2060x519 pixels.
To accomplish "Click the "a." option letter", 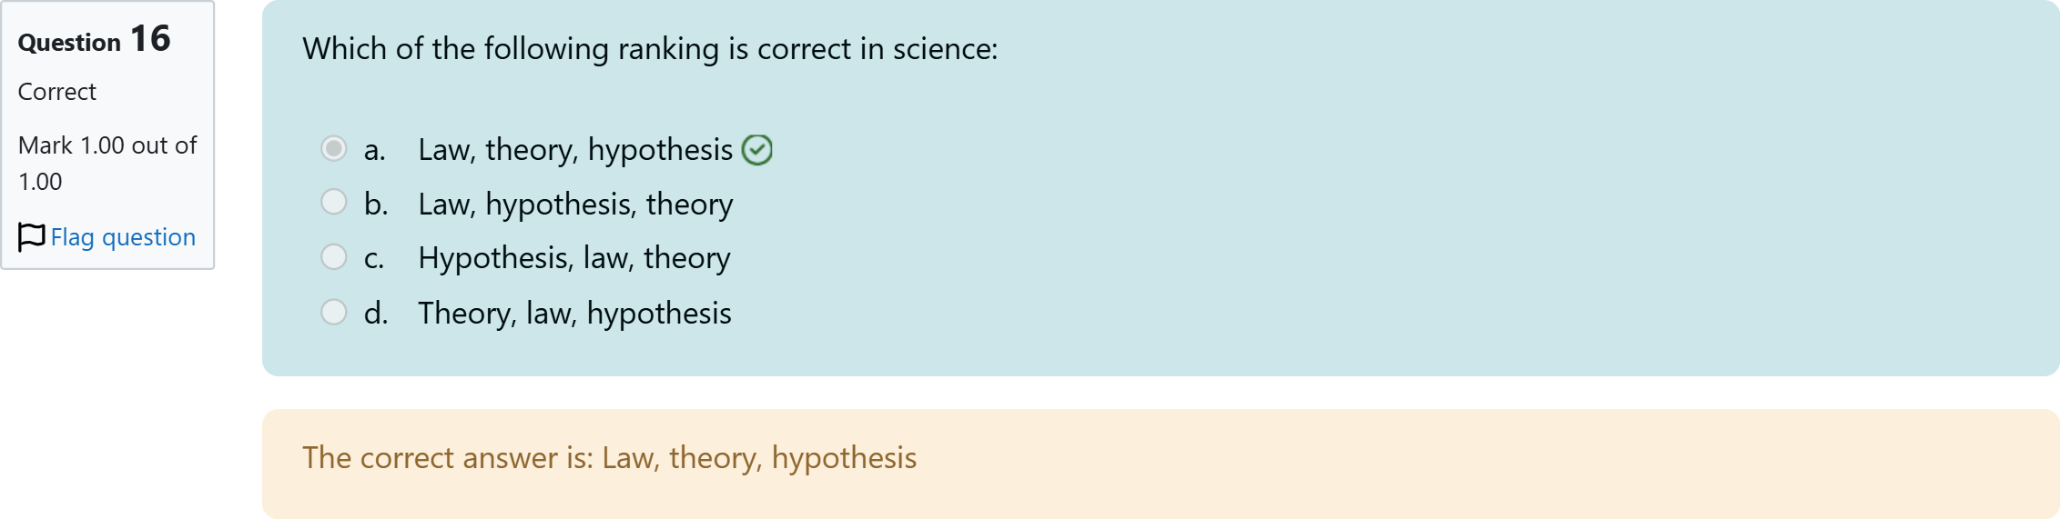I will coord(375,150).
